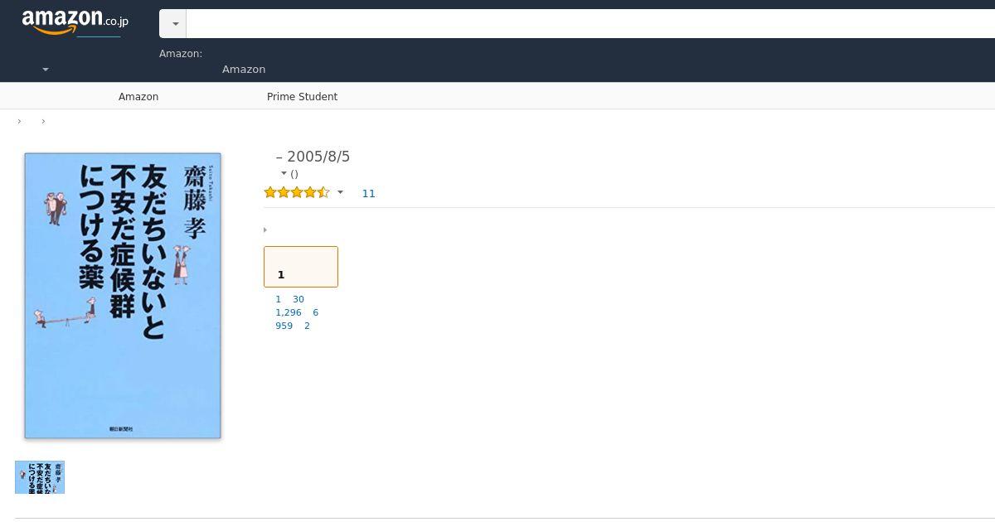Screen dimensions: 995x522
Task: Click the Amazon text in the header bar
Action: pos(244,70)
